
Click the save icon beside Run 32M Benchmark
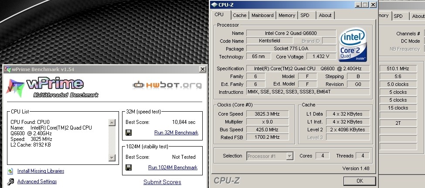[x=129, y=133]
